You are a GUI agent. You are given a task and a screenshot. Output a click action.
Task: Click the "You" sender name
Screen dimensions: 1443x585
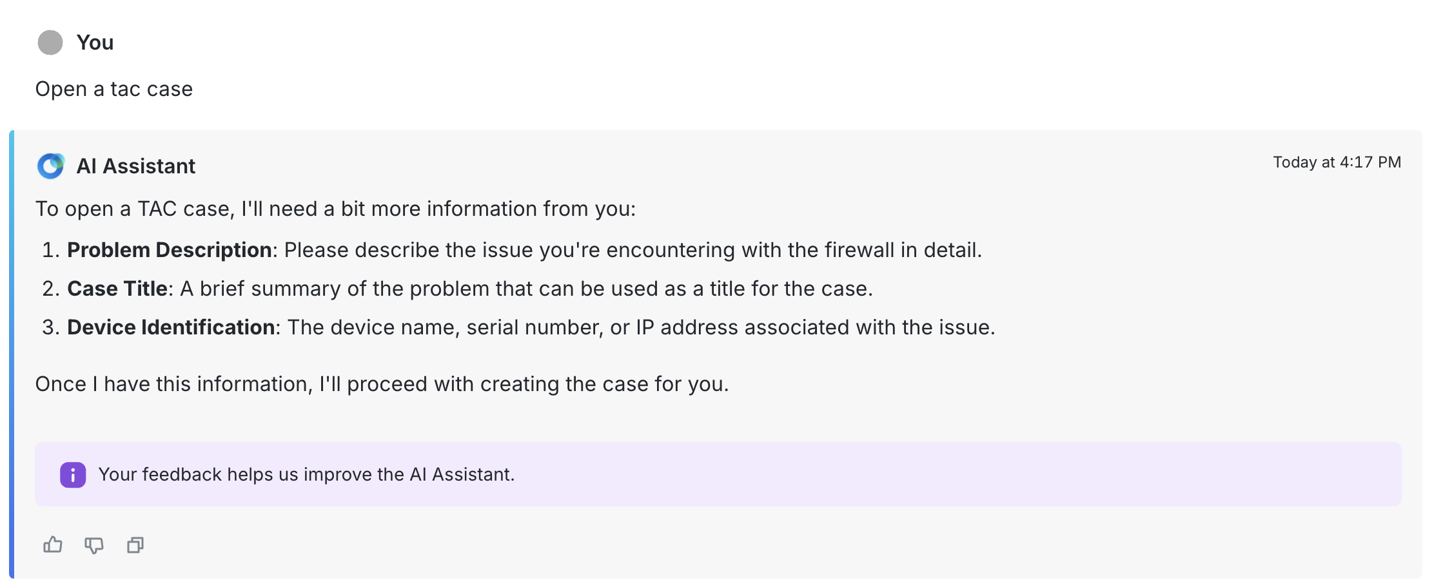[x=95, y=43]
